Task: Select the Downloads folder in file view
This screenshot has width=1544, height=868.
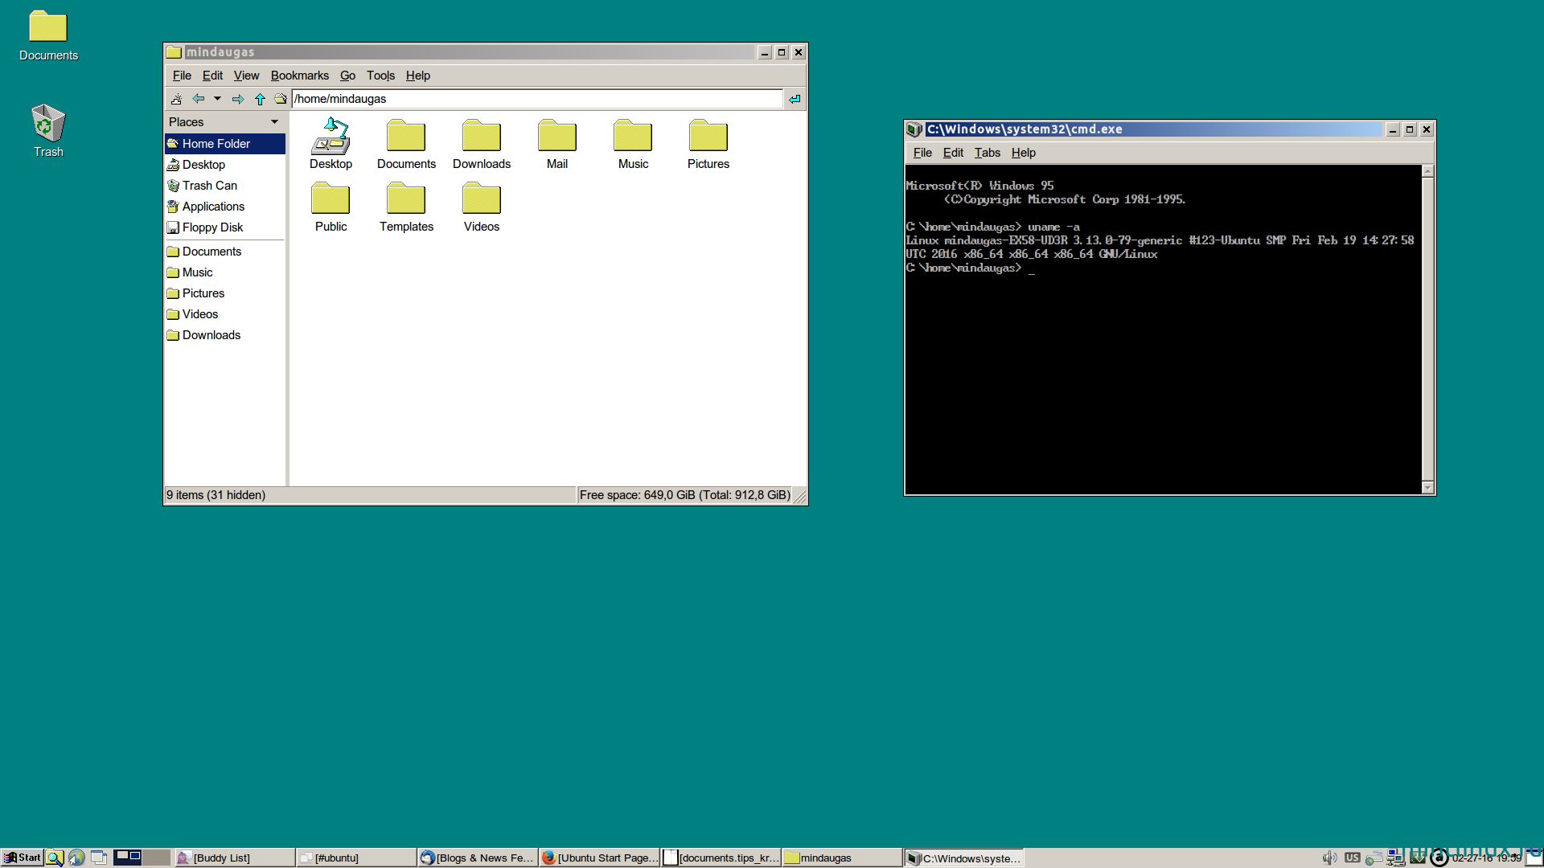Action: tap(482, 144)
